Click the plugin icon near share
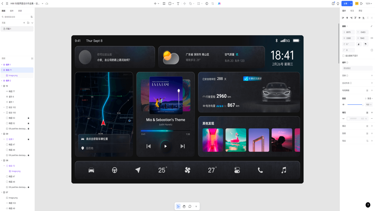Screen dimensions: 375x211 coord(333,4)
